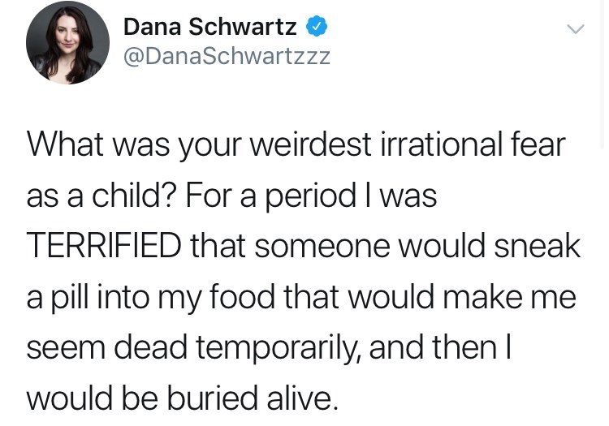Open Dana Schwartz's profile photo
Viewport: 609px width, 426px height.
pos(67,43)
